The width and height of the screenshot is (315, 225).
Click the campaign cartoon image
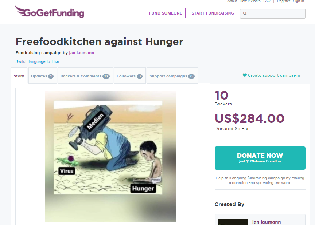(x=110, y=156)
